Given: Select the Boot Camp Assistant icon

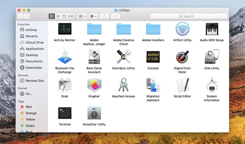Looking at the screenshot, I should 94,57.
